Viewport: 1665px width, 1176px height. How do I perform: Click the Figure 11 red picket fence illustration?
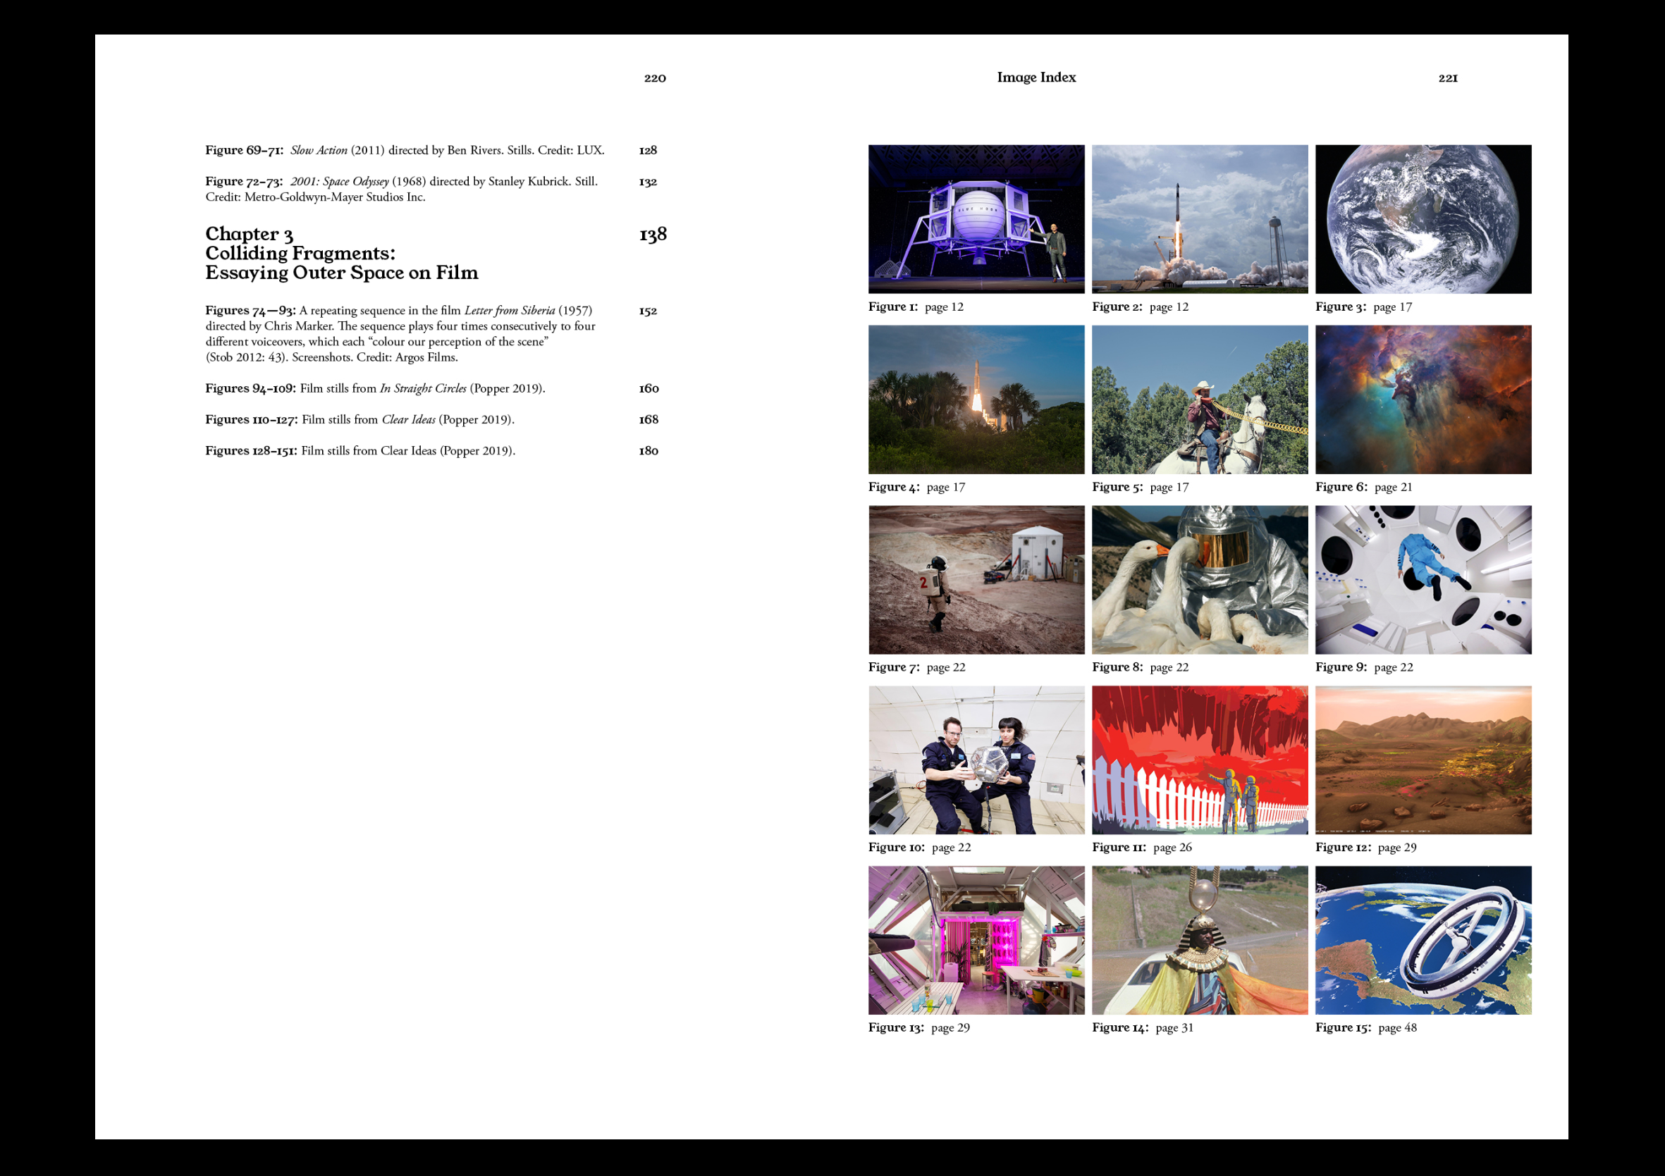click(1200, 760)
